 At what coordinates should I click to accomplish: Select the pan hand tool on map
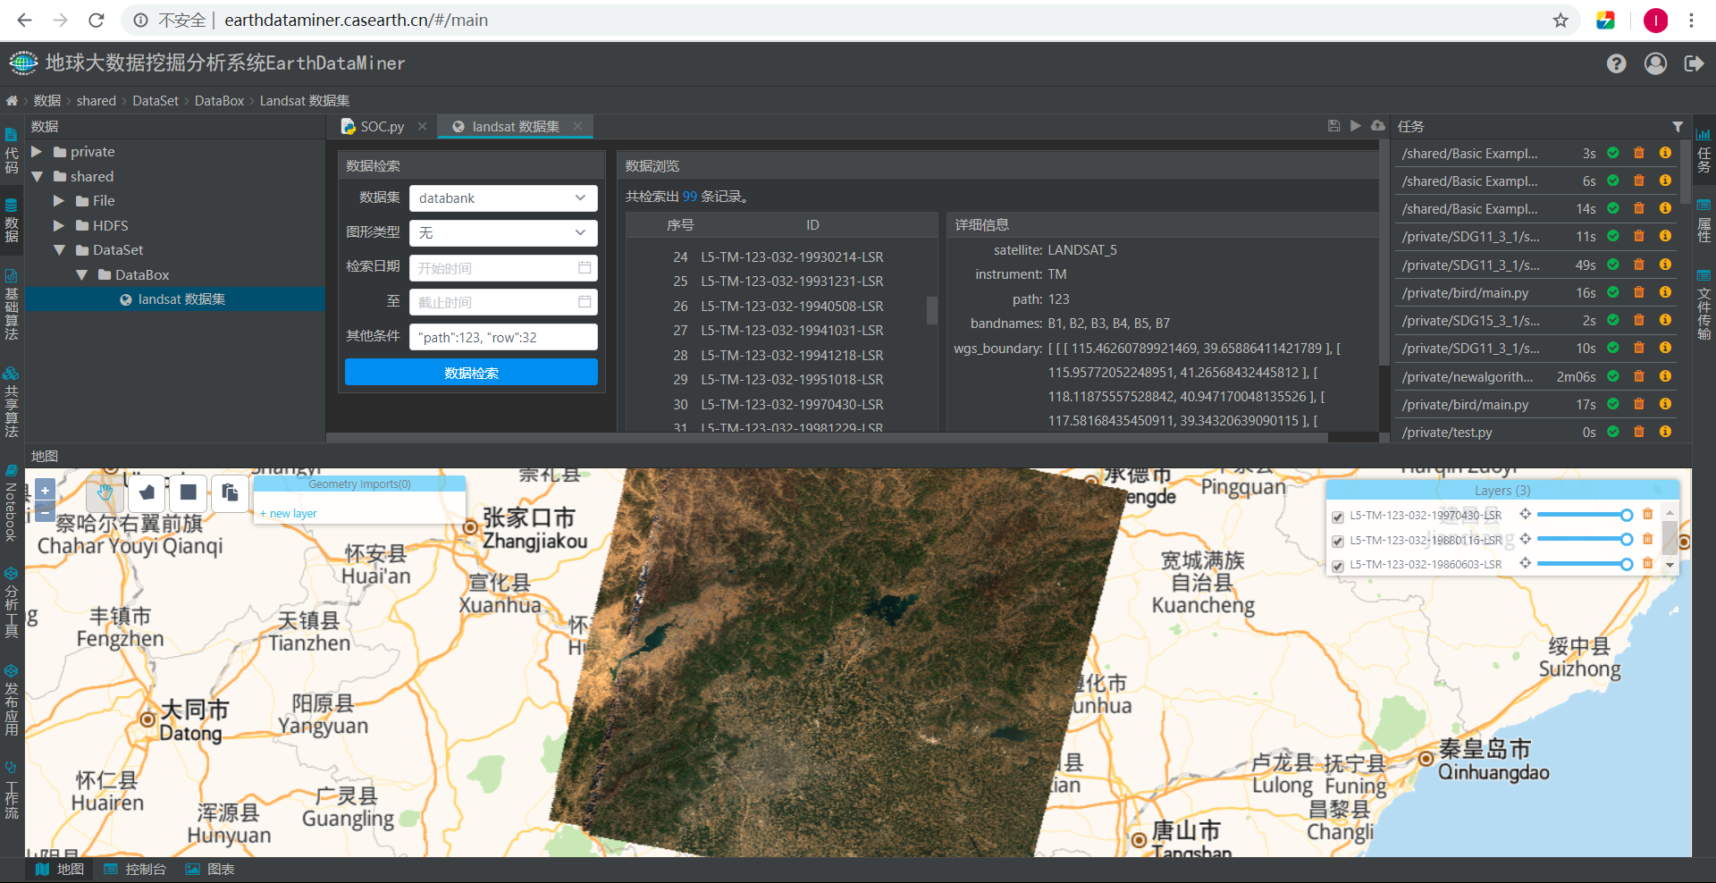(x=105, y=492)
